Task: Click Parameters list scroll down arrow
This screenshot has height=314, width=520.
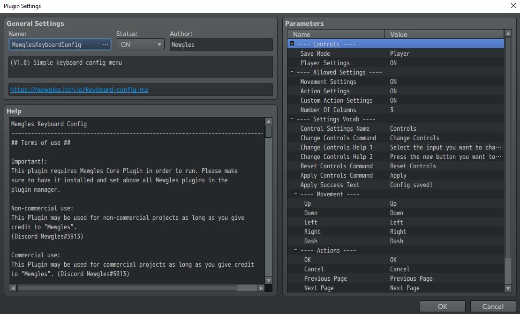Action: click(508, 289)
